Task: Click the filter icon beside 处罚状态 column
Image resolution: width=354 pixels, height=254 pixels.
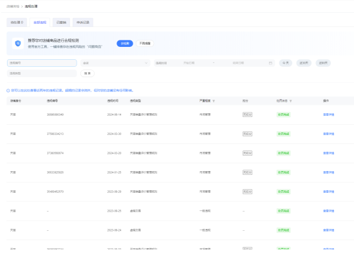Action: [x=290, y=101]
